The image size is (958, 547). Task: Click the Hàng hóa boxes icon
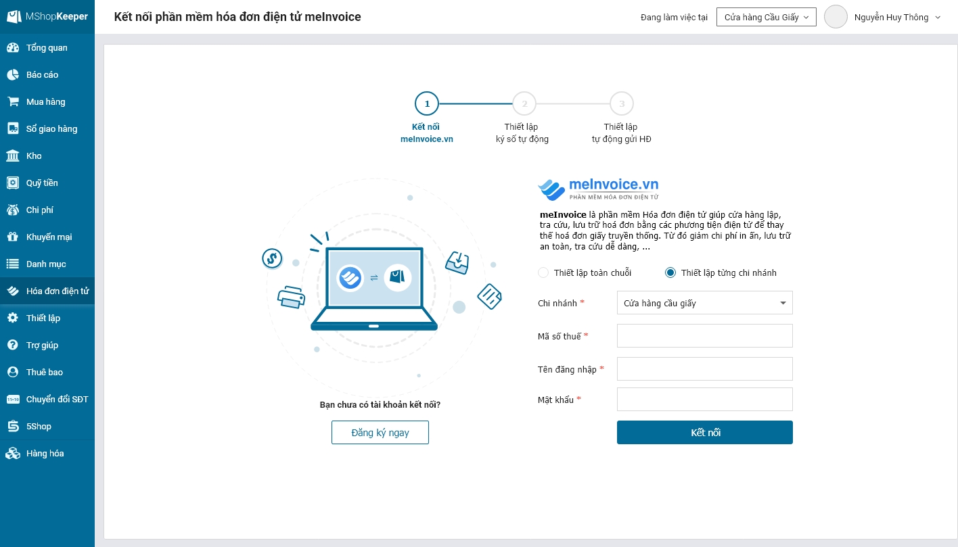point(13,454)
